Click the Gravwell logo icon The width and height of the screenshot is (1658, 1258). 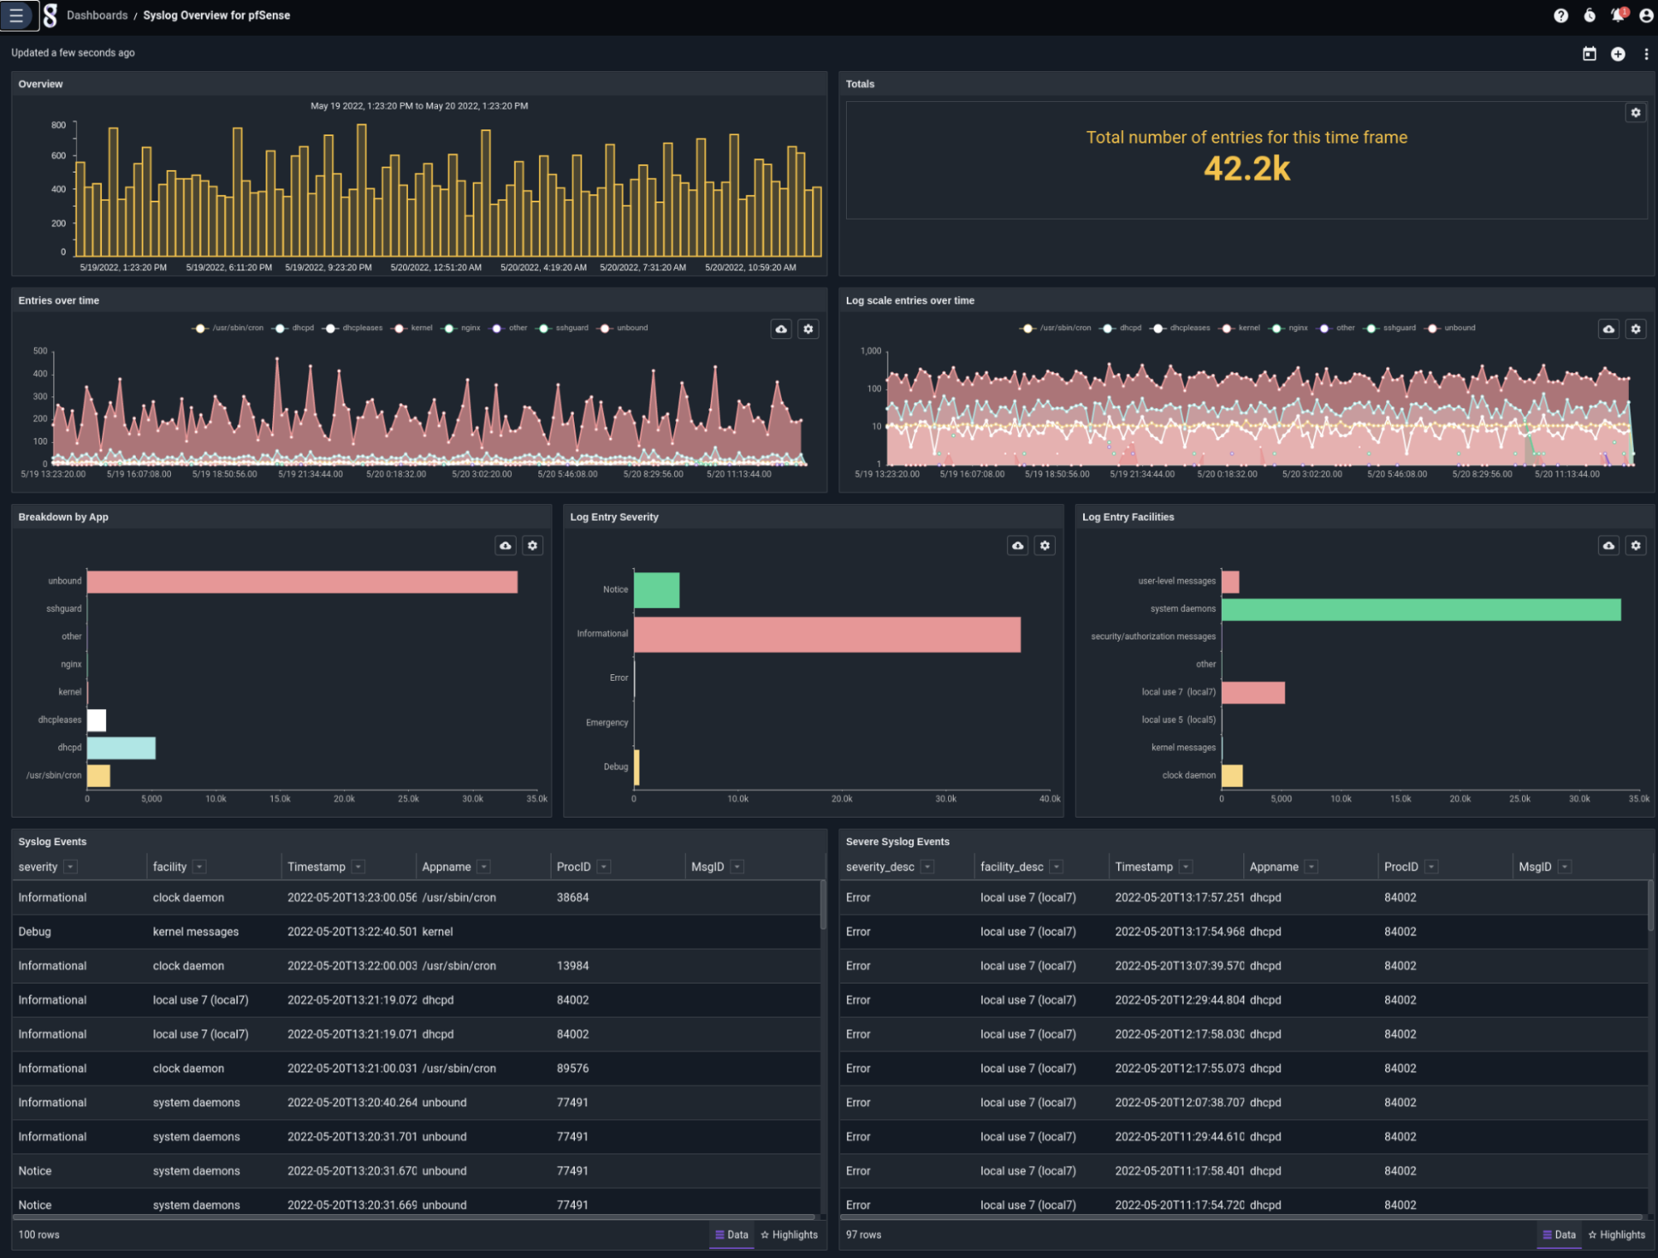coord(50,16)
